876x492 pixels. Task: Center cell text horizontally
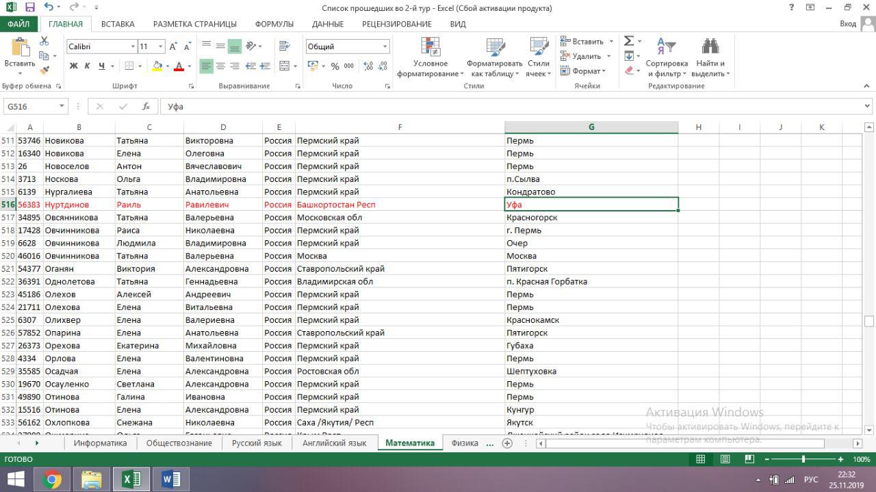[x=220, y=66]
